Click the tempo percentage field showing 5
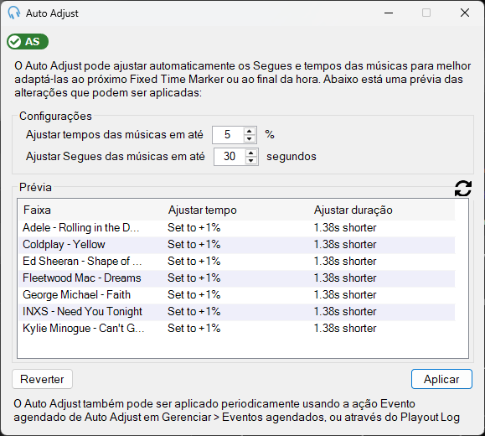The height and width of the screenshot is (436, 485). pos(228,135)
